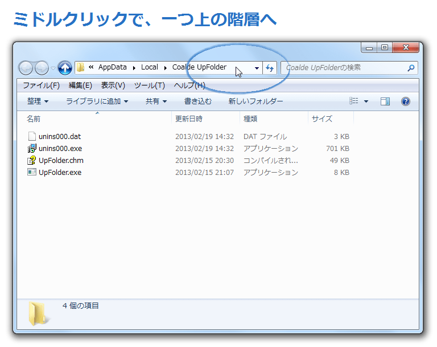Open the address bar history dropdown
The width and height of the screenshot is (437, 347).
257,68
